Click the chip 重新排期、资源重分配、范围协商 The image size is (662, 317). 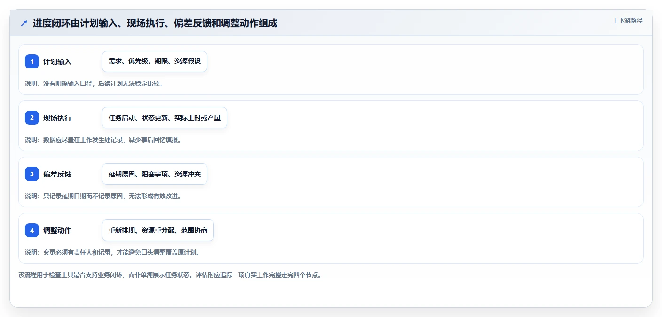point(158,230)
